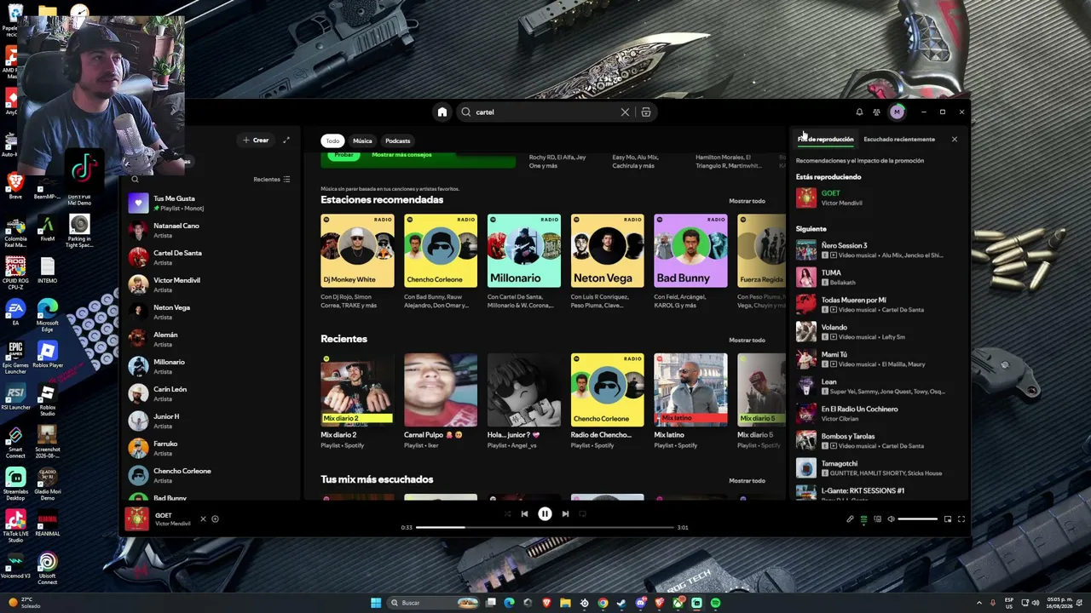This screenshot has height=613, width=1091.
Task: Skip to previous track
Action: pos(524,514)
